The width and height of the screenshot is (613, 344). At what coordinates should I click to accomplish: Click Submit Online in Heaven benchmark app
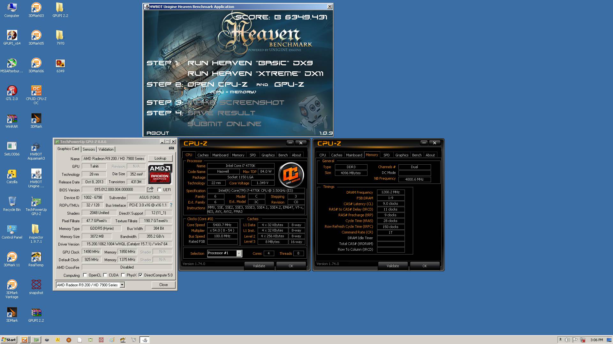click(x=224, y=124)
